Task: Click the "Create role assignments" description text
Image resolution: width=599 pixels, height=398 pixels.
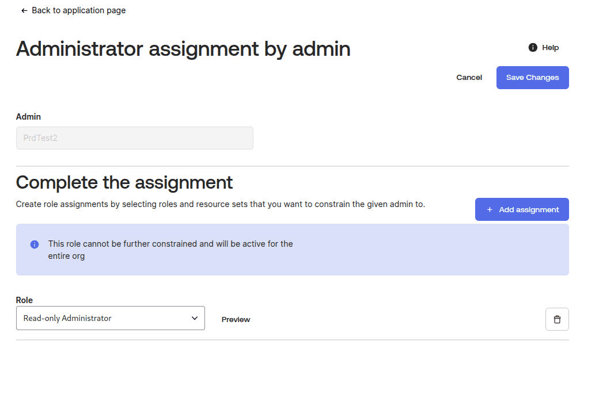Action: click(x=220, y=204)
